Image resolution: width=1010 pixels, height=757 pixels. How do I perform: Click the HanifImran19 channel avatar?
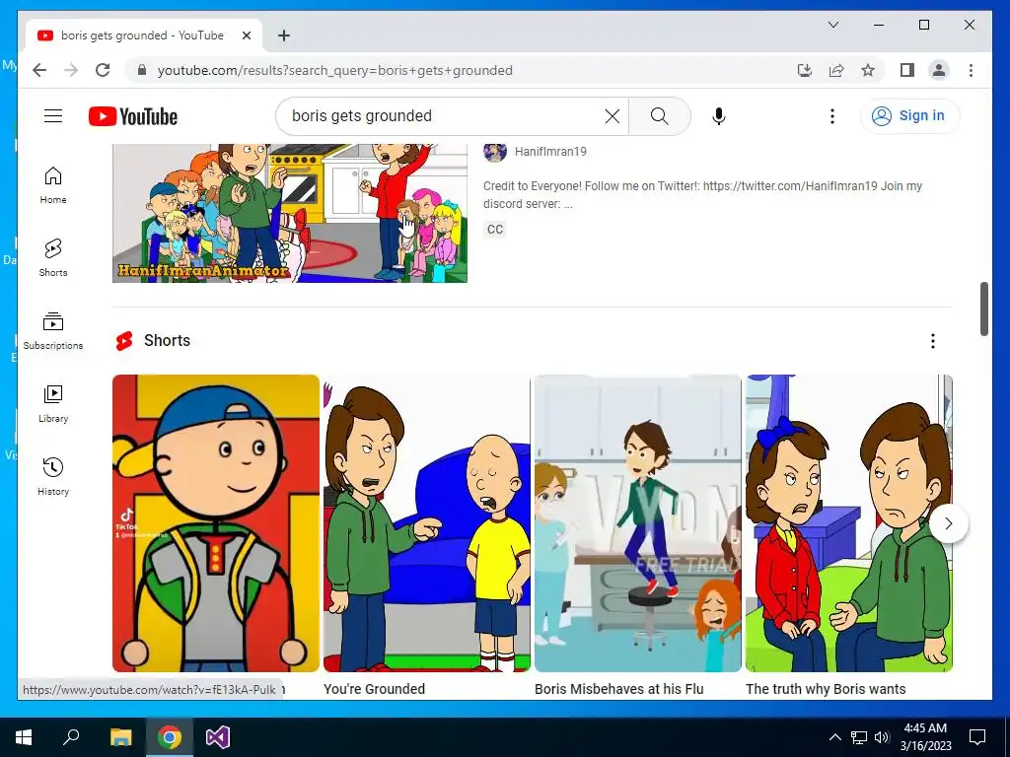495,151
